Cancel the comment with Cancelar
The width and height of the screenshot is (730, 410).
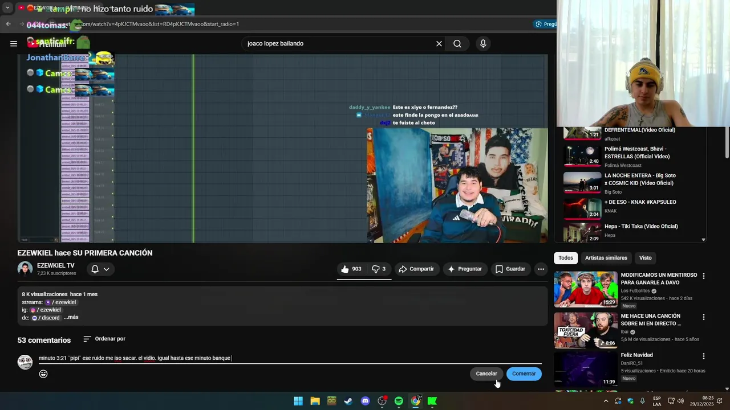click(x=486, y=374)
